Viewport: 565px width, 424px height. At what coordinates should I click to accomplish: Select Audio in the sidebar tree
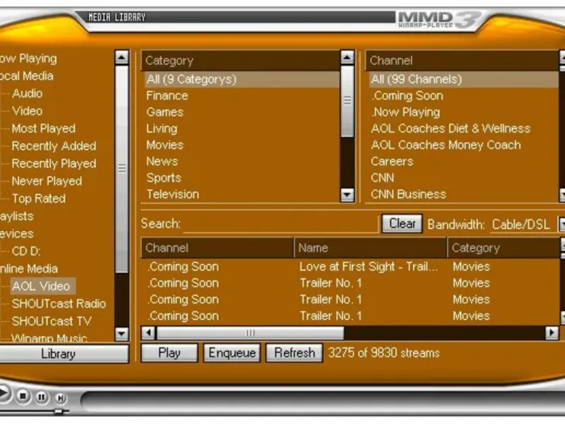(28, 94)
